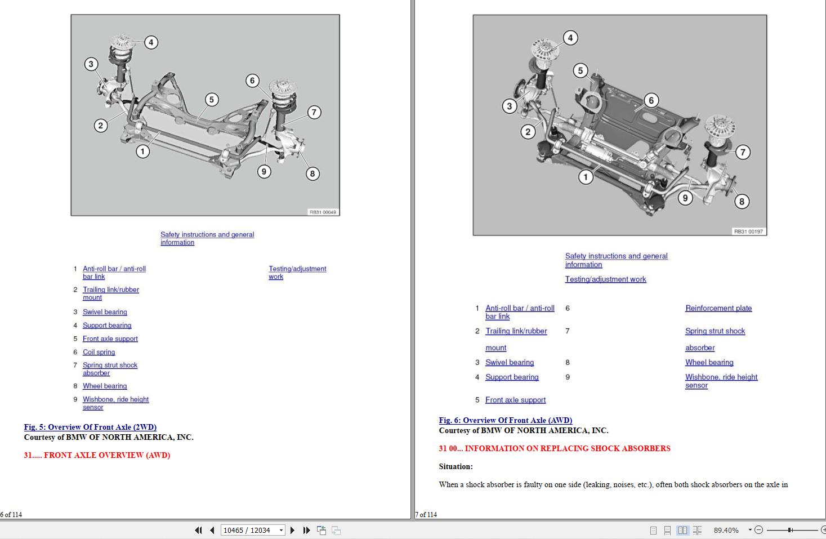
Task: Go to the next page
Action: point(292,530)
